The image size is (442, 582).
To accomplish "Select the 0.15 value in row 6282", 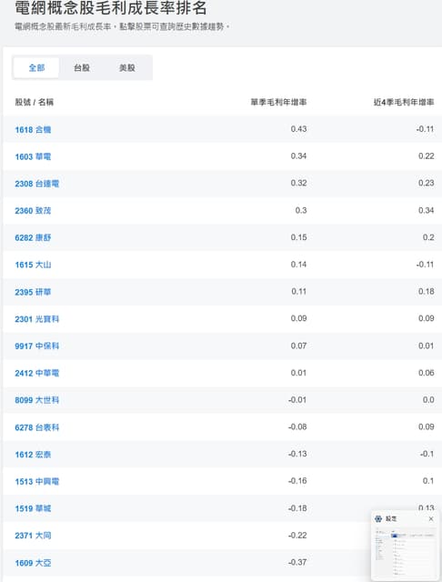I will pos(298,237).
